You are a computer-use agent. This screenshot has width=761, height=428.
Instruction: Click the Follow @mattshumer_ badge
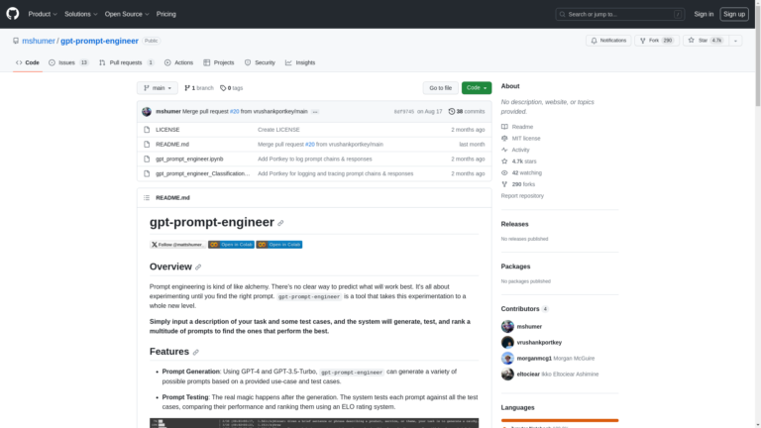[177, 245]
